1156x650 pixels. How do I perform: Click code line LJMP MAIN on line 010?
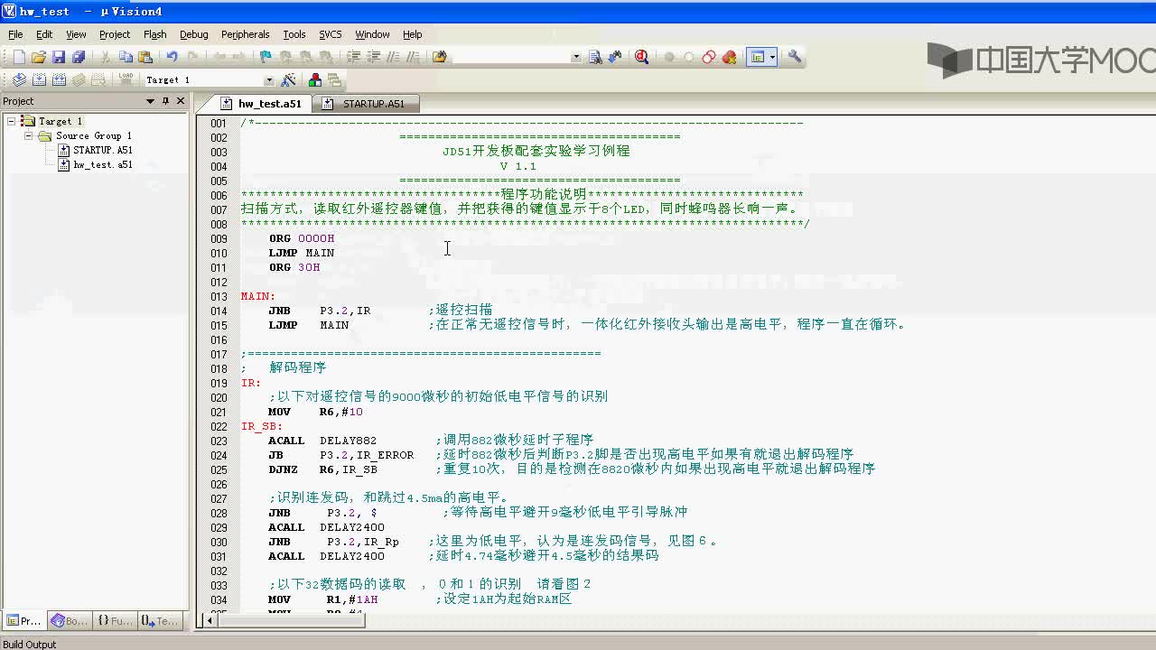click(302, 253)
